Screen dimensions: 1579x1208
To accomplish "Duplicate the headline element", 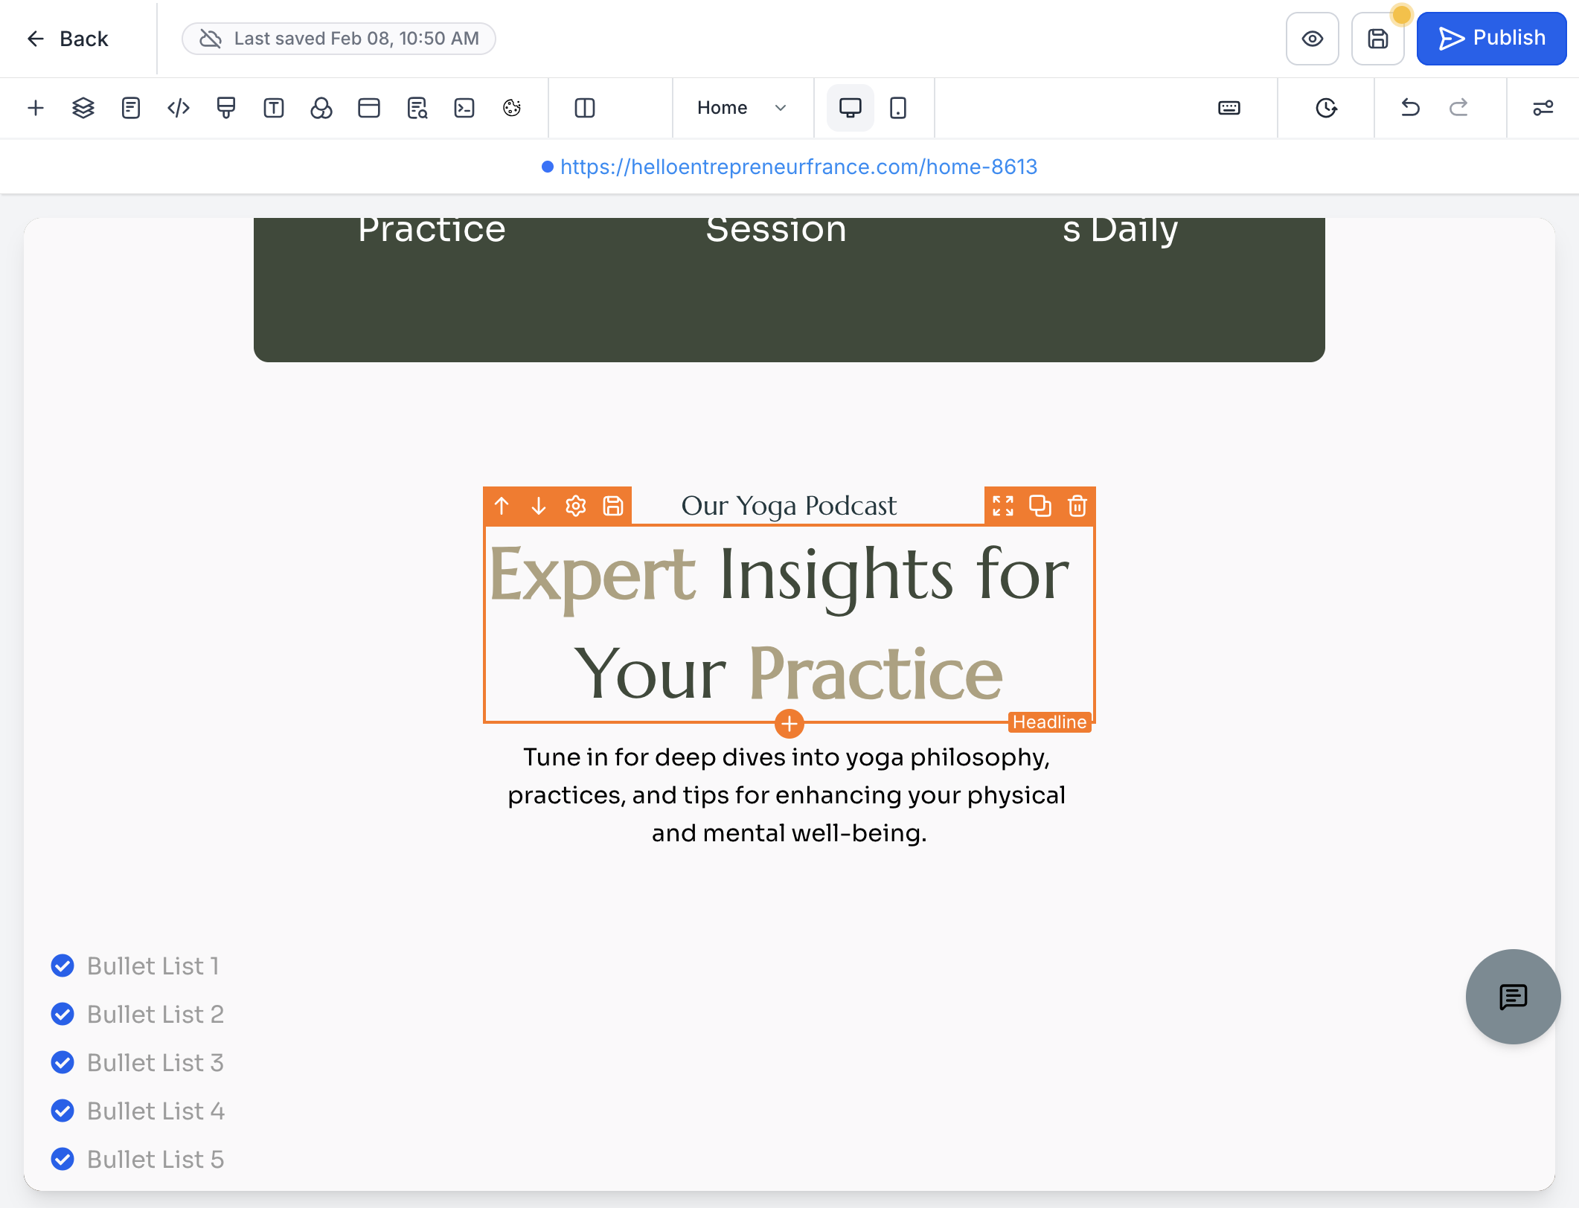I will (x=1040, y=506).
